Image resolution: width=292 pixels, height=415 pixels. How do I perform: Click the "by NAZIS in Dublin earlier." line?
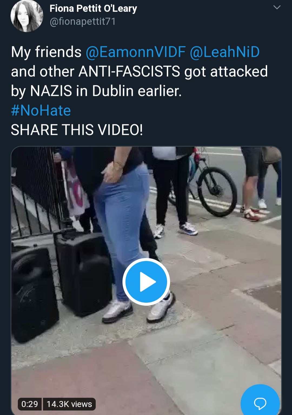pyautogui.click(x=96, y=91)
